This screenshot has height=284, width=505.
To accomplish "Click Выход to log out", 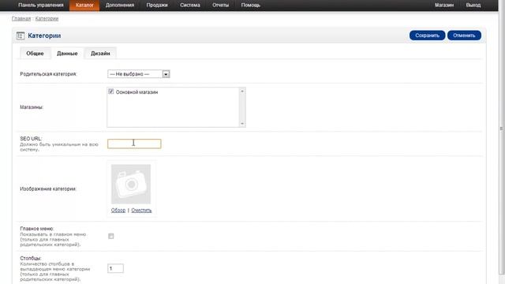I will [x=473, y=6].
